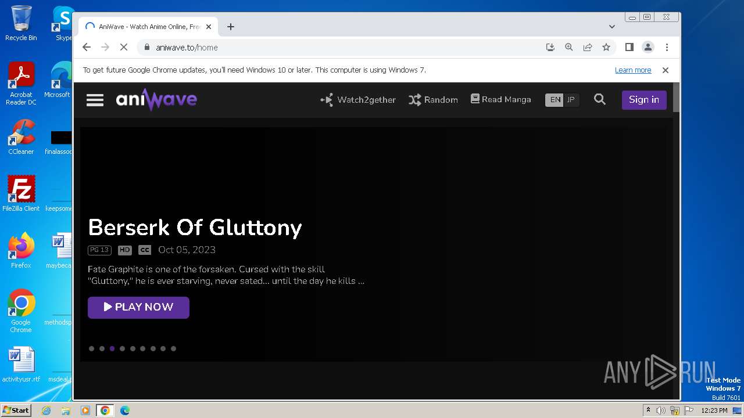Switch title language to EN
The height and width of the screenshot is (418, 744).
tap(555, 100)
